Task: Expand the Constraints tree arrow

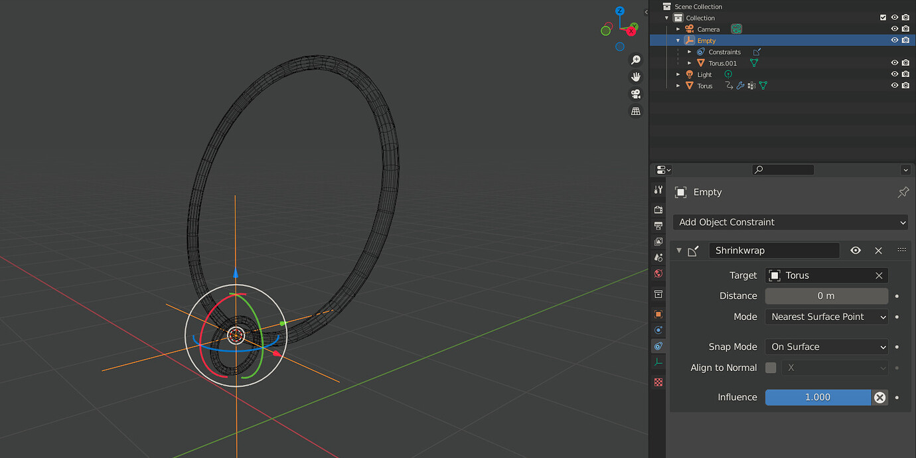Action: point(690,52)
